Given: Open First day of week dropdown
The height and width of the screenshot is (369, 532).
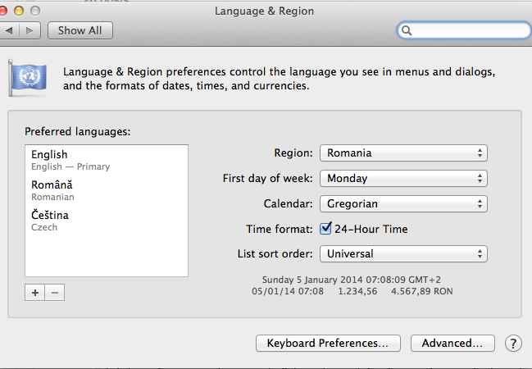Looking at the screenshot, I should pyautogui.click(x=403, y=178).
